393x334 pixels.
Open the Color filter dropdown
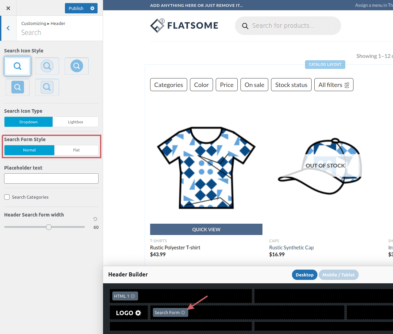pyautogui.click(x=201, y=85)
